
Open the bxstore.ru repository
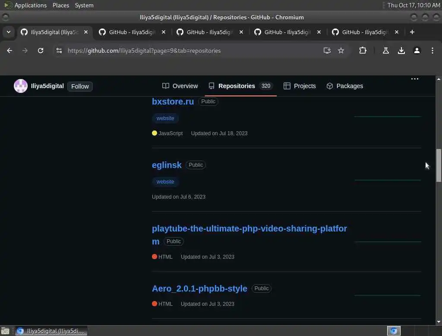173,101
